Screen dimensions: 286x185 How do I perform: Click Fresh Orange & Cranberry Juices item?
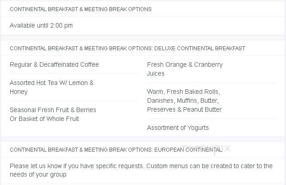click(185, 69)
